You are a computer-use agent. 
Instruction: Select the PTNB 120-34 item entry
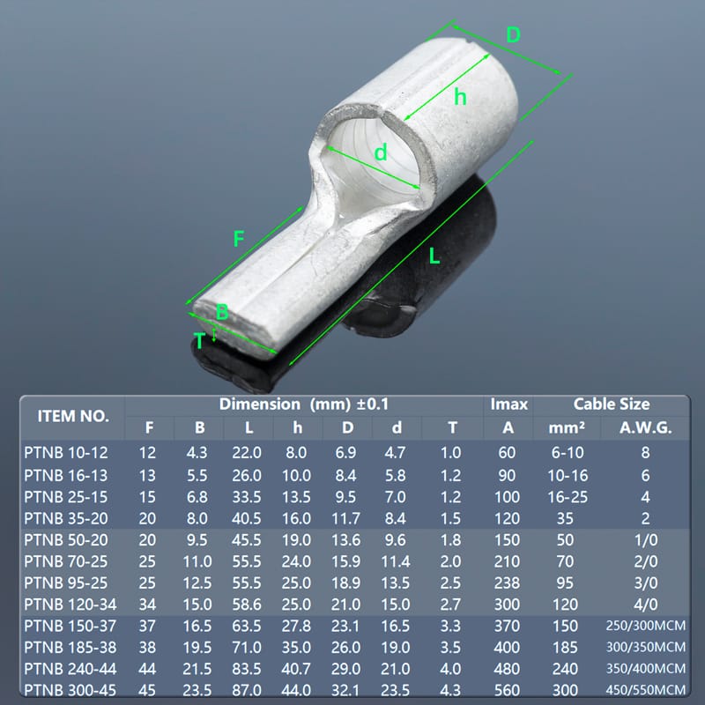(69, 603)
